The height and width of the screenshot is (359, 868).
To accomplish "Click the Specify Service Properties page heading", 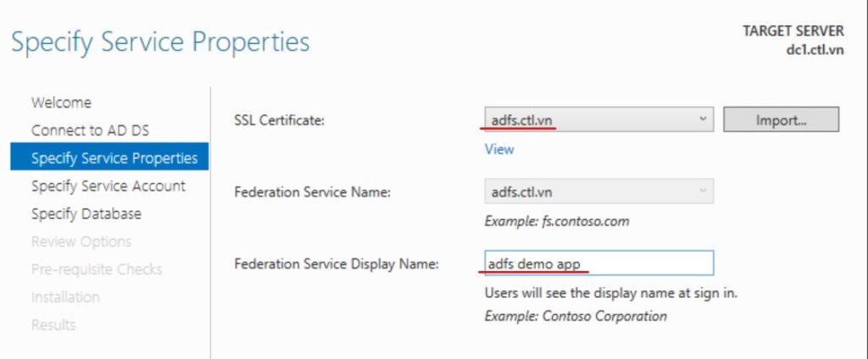I will click(x=160, y=41).
